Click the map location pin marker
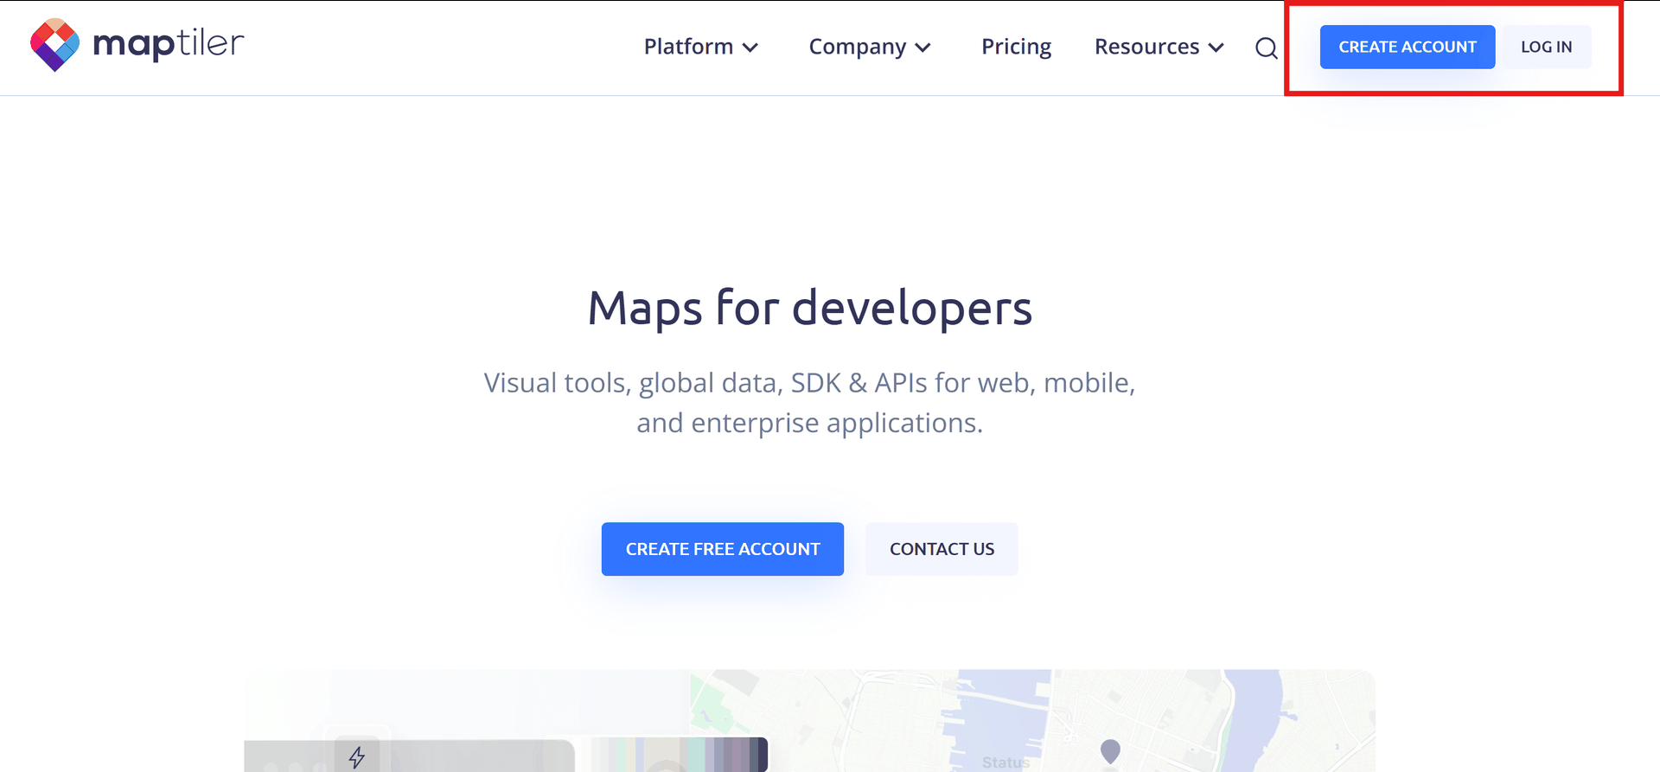 click(x=1110, y=750)
